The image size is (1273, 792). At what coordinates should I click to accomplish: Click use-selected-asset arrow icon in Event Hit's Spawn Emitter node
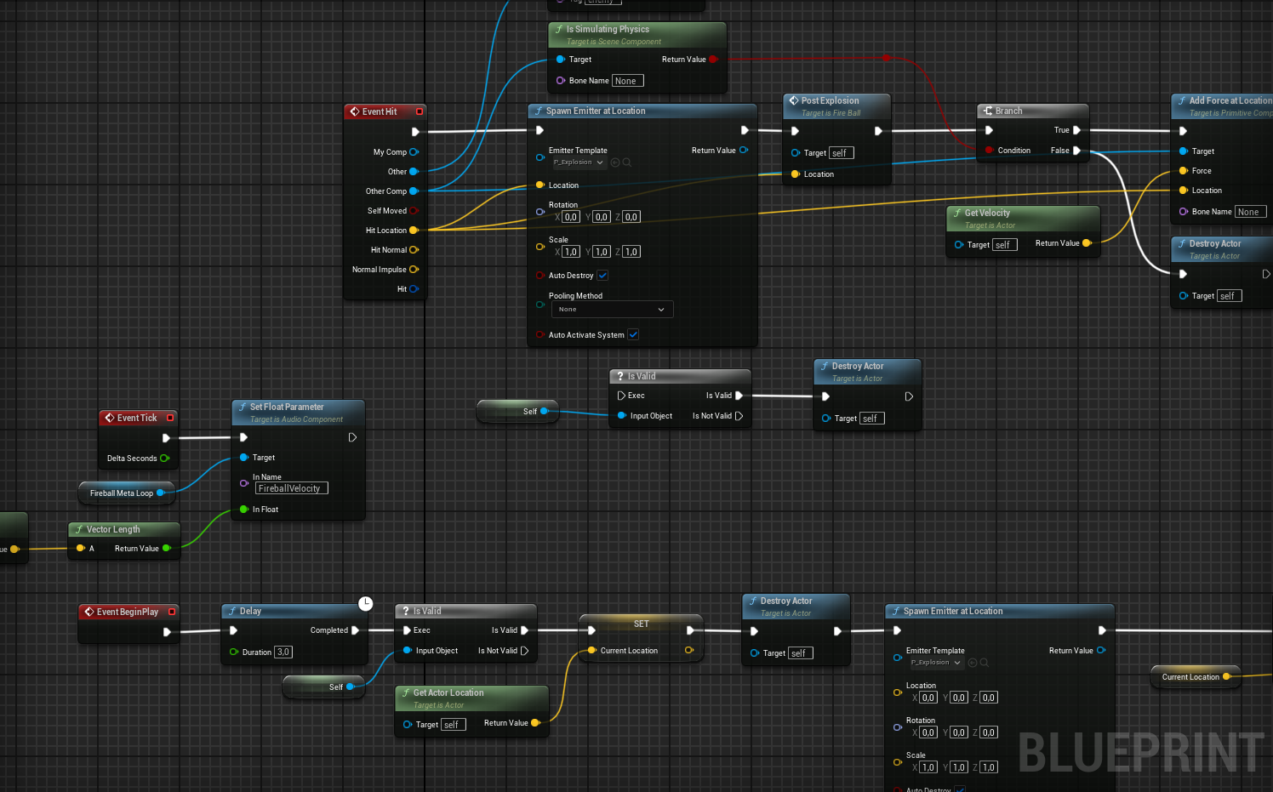(615, 162)
